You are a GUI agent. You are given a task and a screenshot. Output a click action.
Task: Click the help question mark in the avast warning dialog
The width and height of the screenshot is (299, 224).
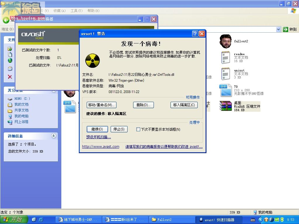point(195,34)
